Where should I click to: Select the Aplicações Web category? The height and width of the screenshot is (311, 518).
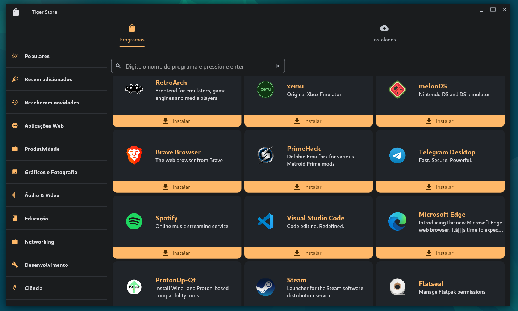pyautogui.click(x=56, y=126)
